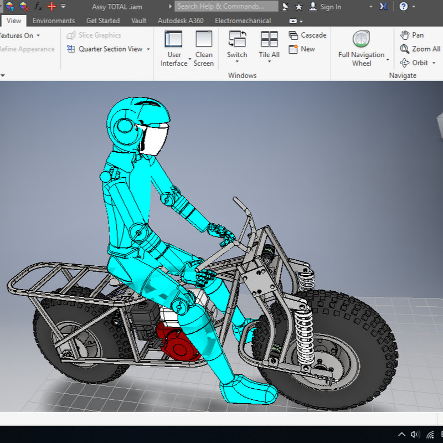Click the Search Help & Commands field
The image size is (443, 443).
coord(226,7)
